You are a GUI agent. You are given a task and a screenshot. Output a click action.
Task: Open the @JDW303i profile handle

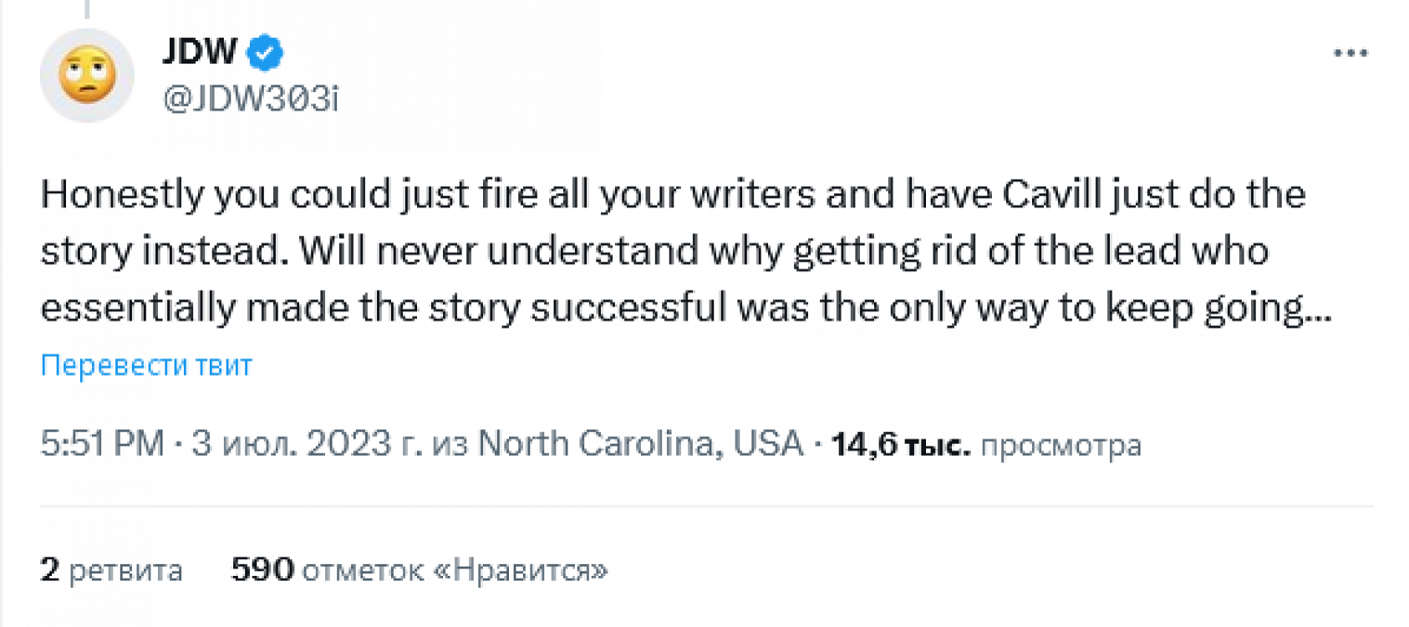251,99
